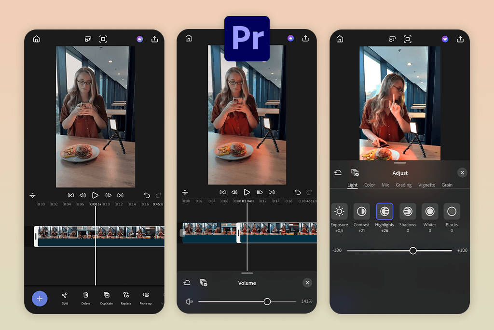Reset volume with the Volume panel undo arrow
The width and height of the screenshot is (494, 330).
pyautogui.click(x=187, y=283)
